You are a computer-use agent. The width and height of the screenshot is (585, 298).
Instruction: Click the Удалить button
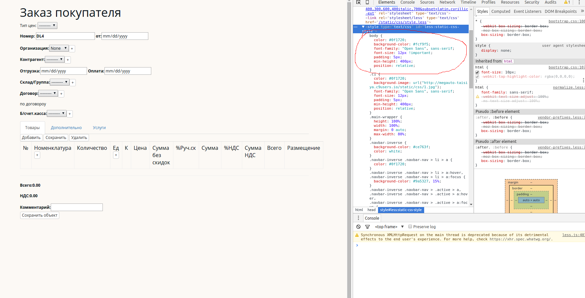79,138
